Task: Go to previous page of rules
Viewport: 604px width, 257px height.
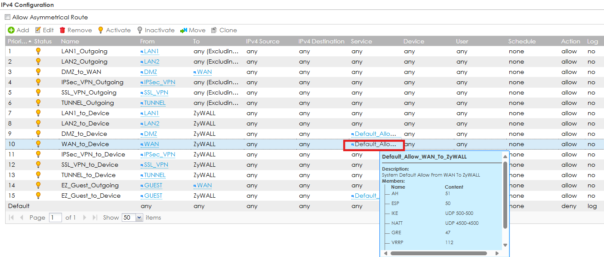Action: [22, 217]
